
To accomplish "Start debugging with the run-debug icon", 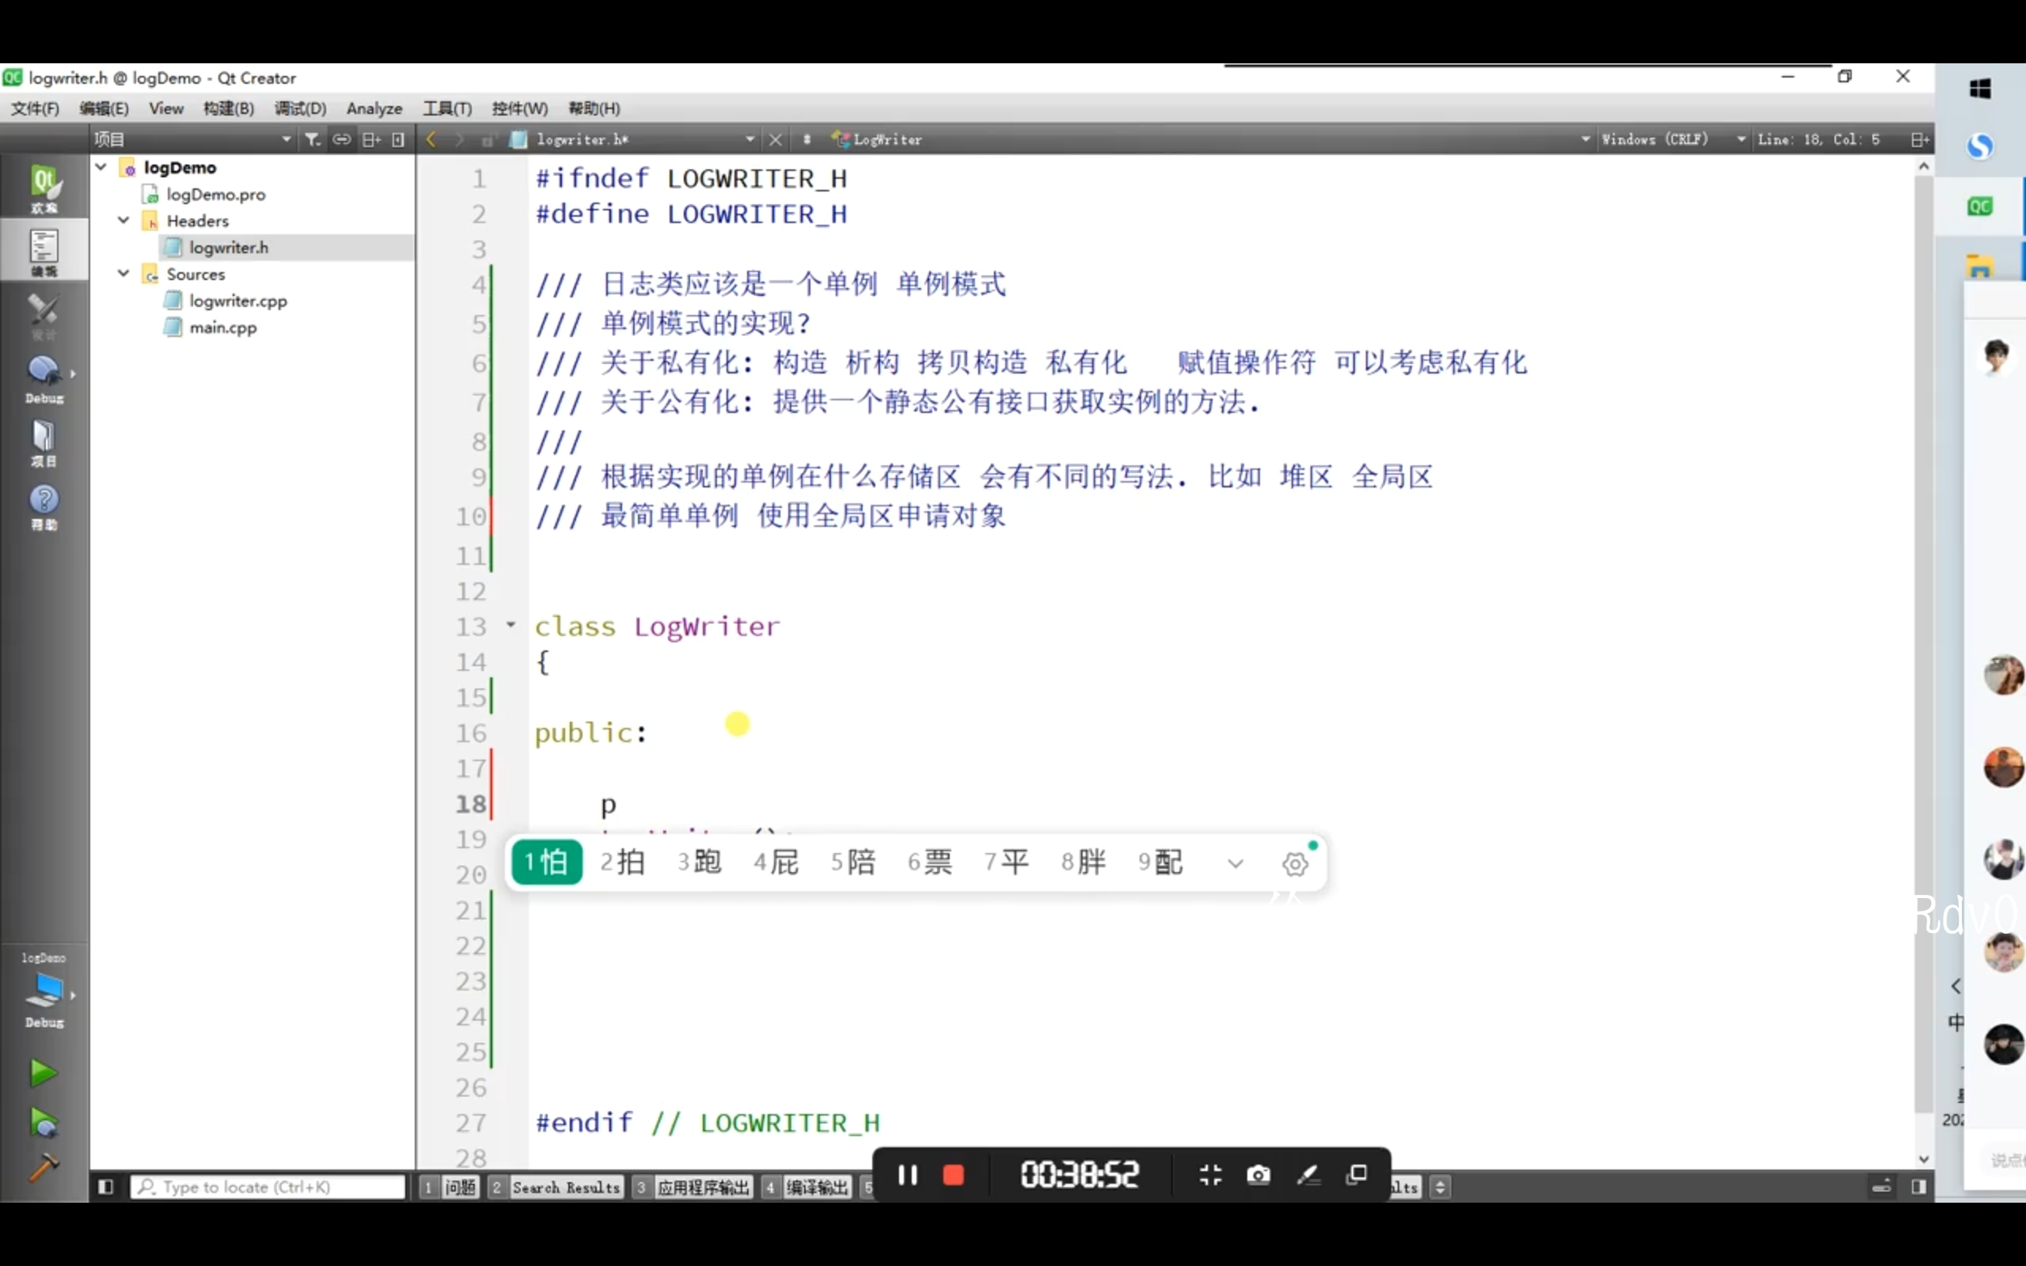I will pyautogui.click(x=43, y=1122).
